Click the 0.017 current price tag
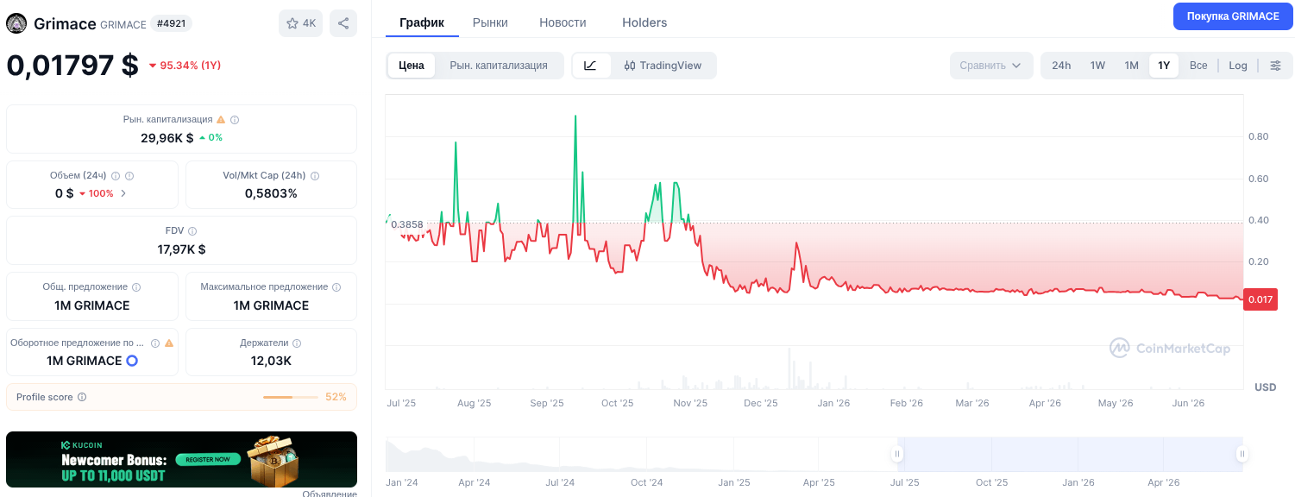 click(1260, 299)
